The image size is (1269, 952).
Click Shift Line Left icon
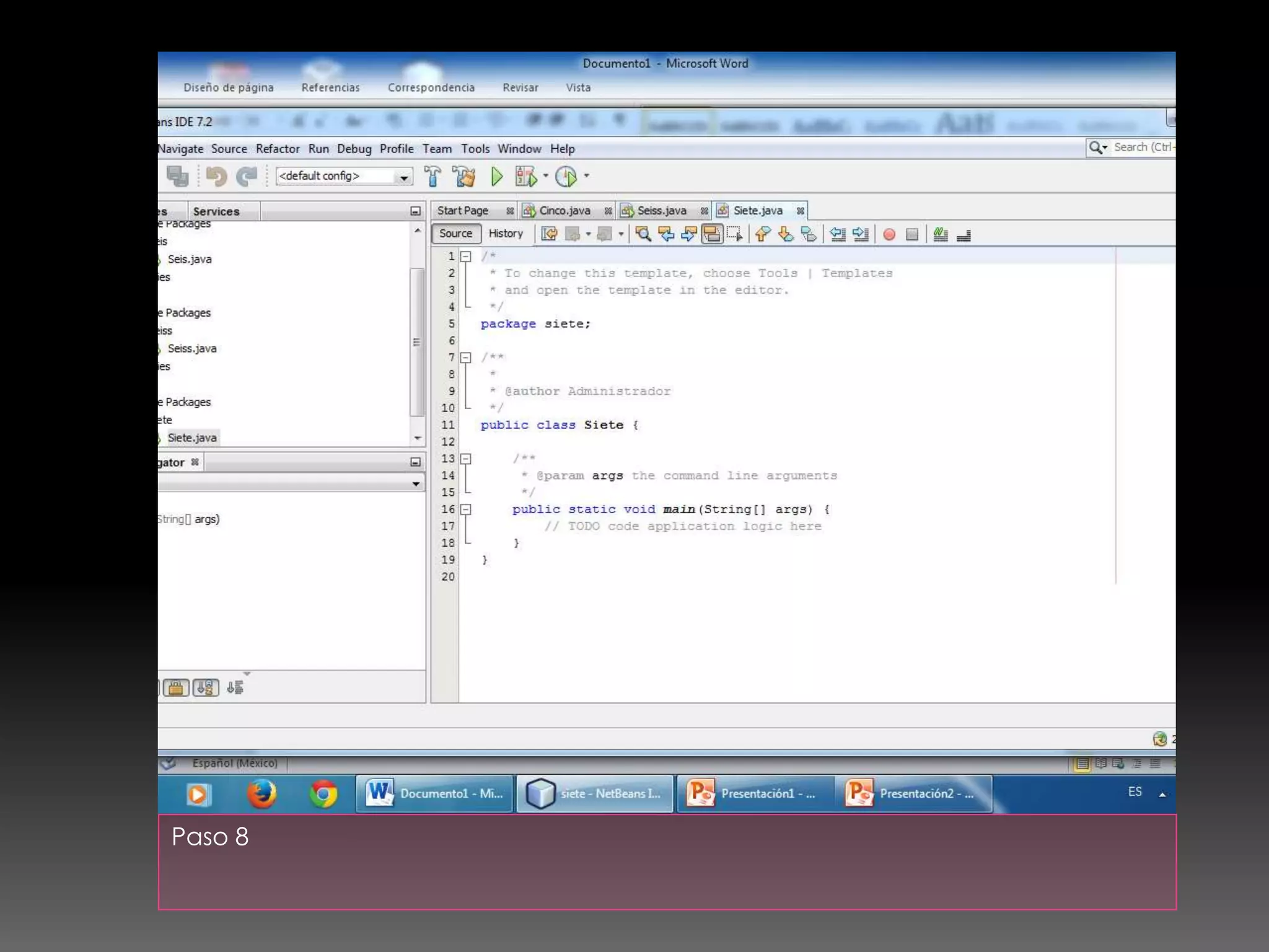tap(838, 234)
